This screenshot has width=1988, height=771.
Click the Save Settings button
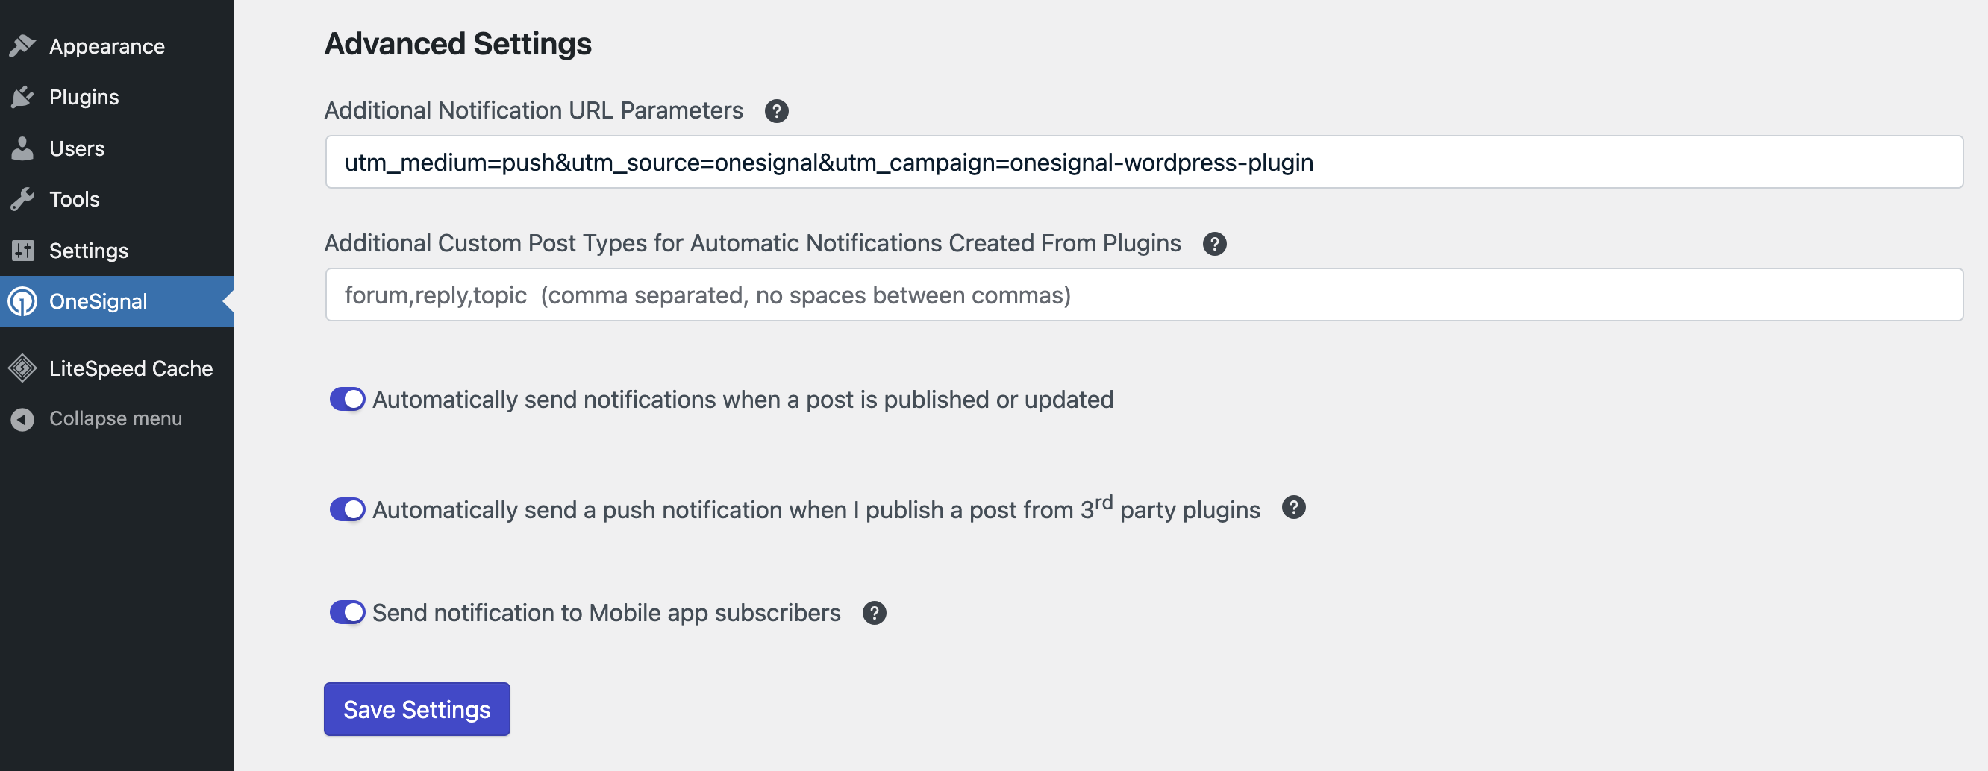click(416, 709)
